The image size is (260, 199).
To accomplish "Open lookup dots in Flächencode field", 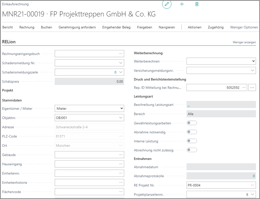I will [x=120, y=192].
